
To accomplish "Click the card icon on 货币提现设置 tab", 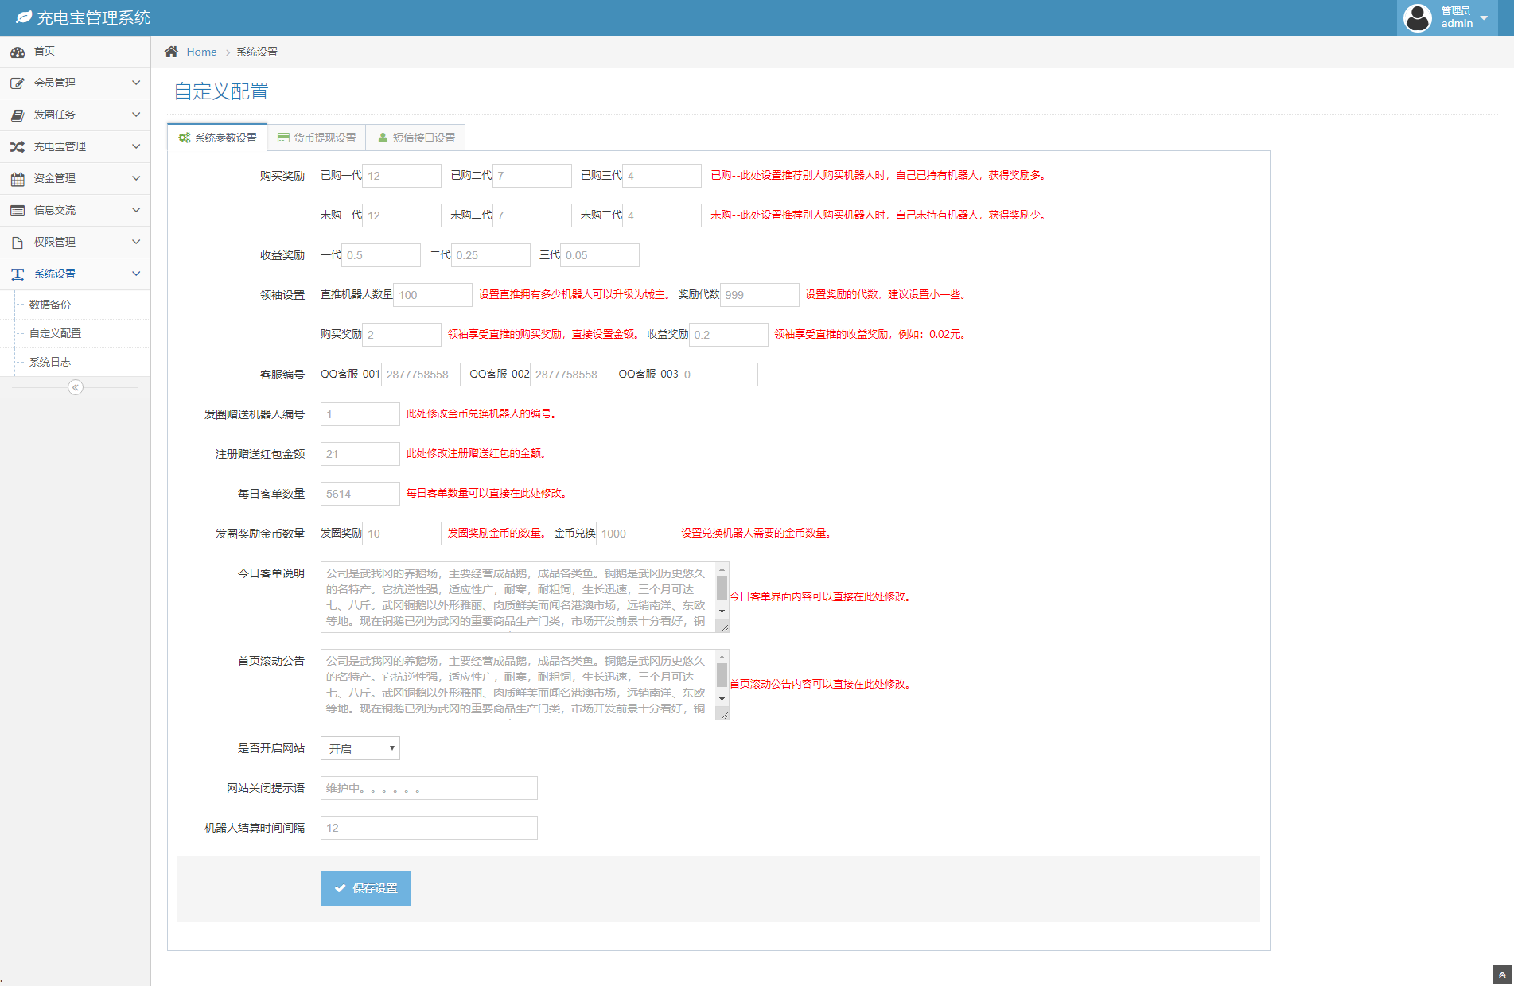I will point(283,138).
